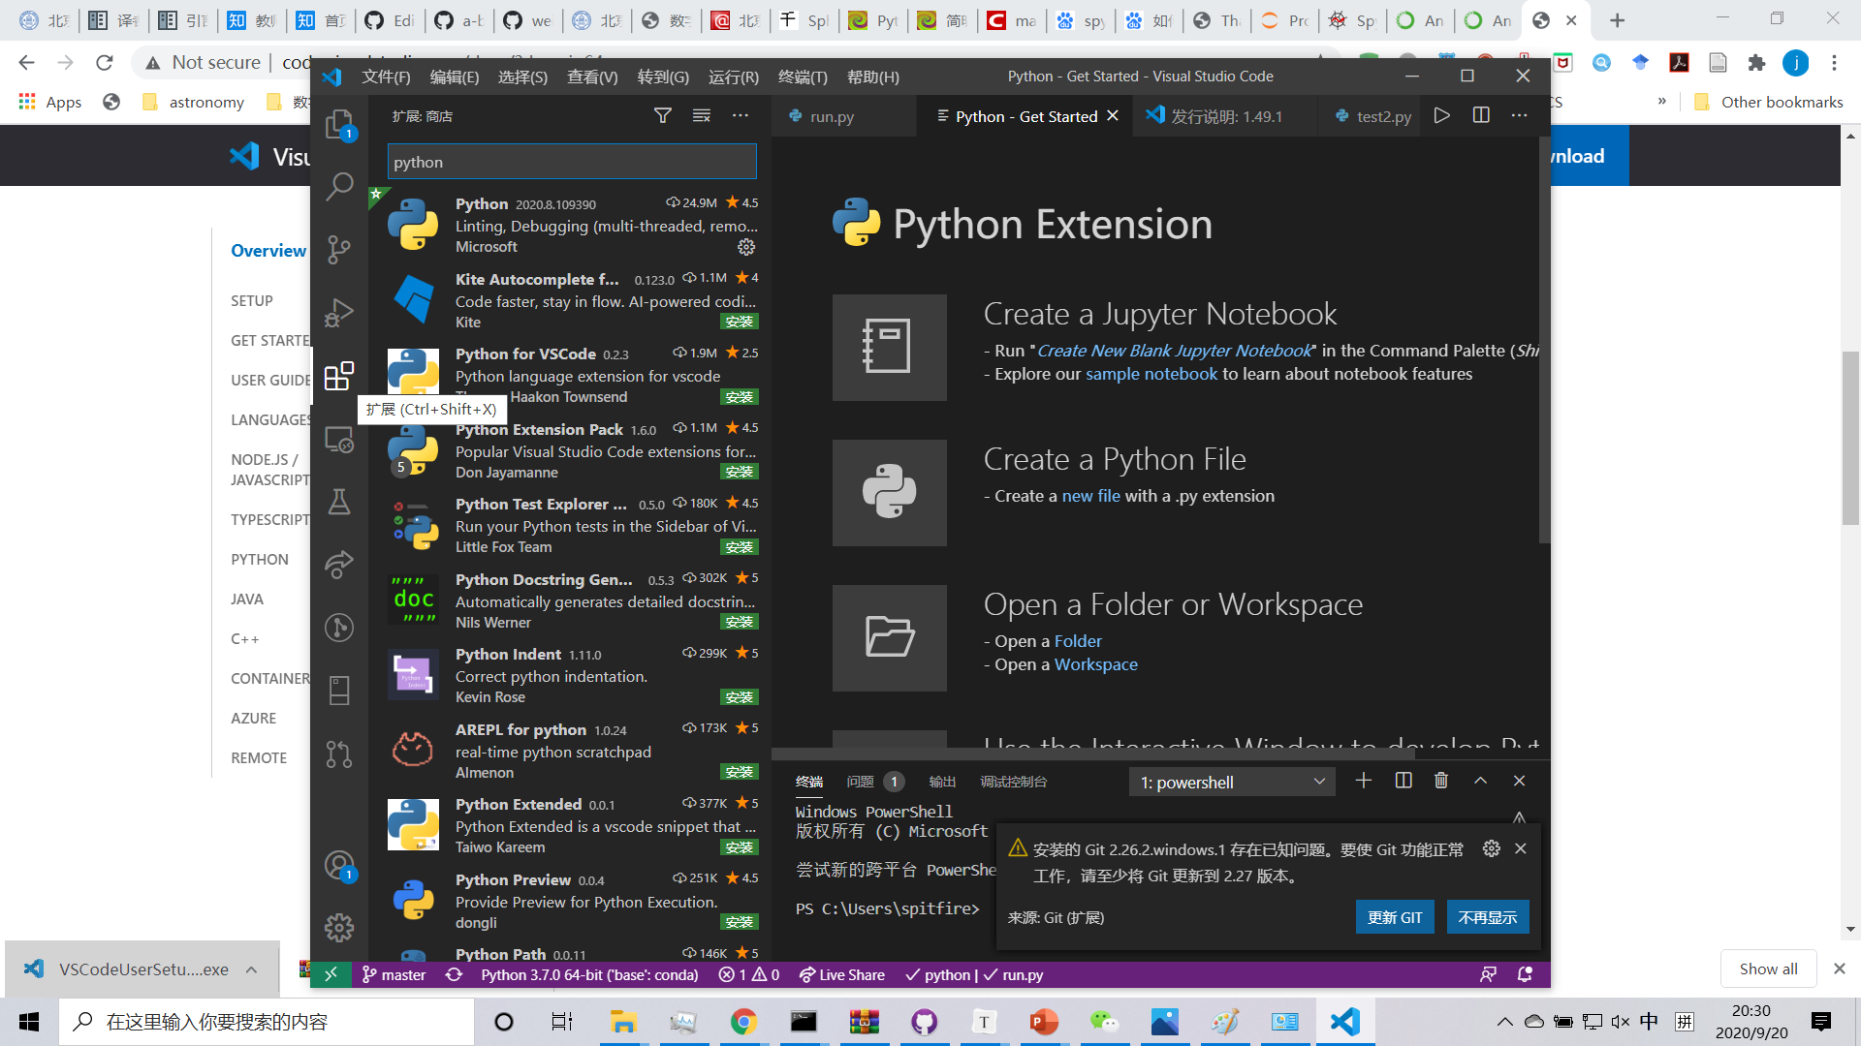Open the sample notebook link
The height and width of the screenshot is (1046, 1861).
[x=1151, y=374]
